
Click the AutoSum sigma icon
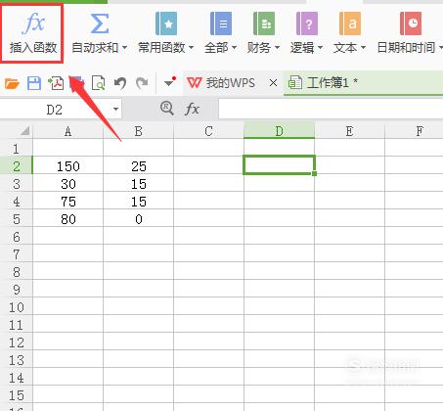pos(100,23)
